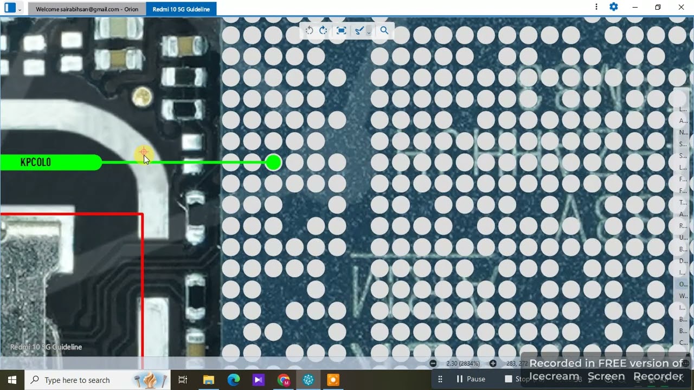
Task: Select the R... side list entry
Action: click(x=682, y=225)
